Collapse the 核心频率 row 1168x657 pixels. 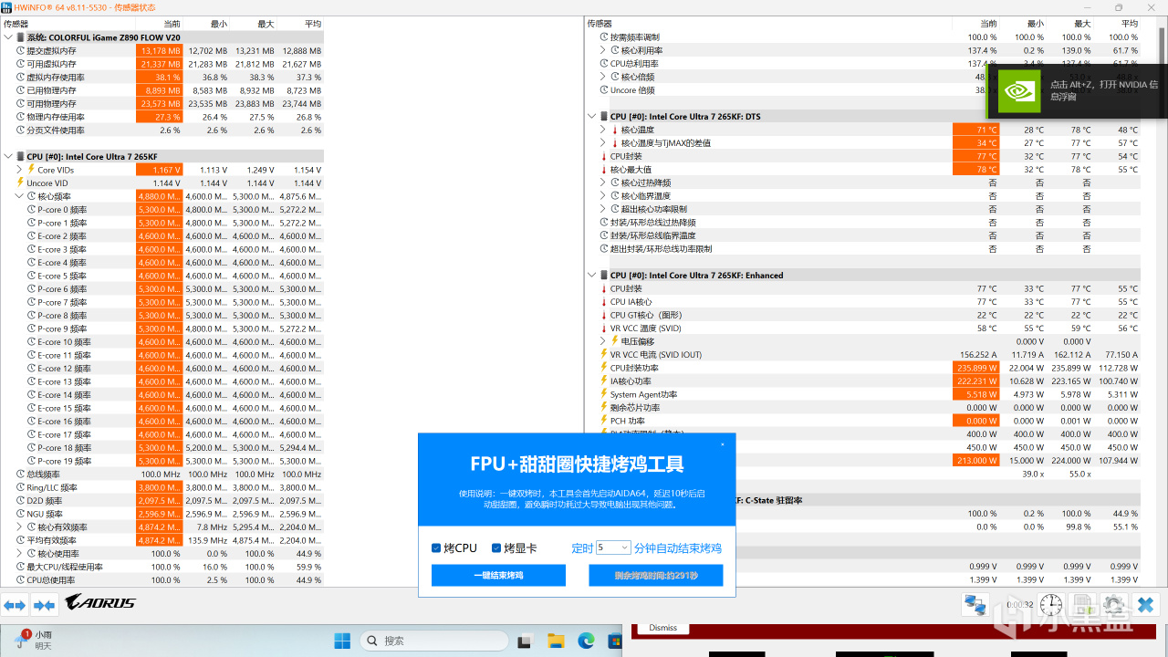tap(19, 196)
